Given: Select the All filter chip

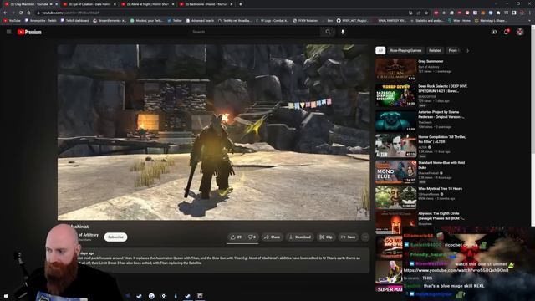Looking at the screenshot, I should coord(380,50).
